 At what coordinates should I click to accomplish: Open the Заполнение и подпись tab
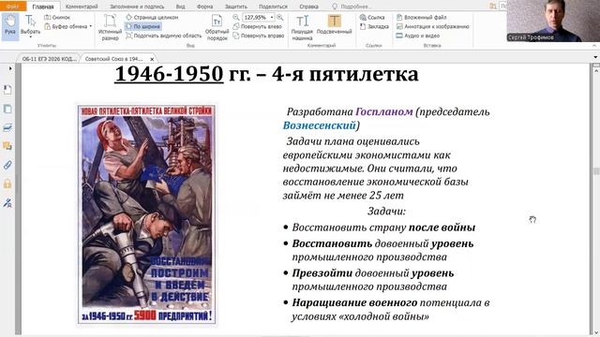coord(137,7)
